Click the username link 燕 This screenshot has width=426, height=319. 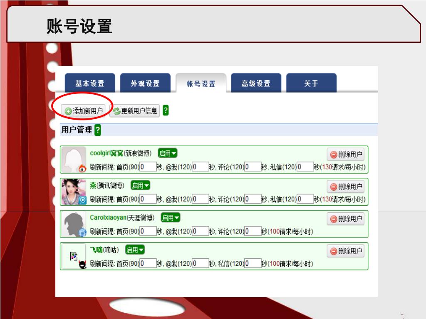(93, 186)
